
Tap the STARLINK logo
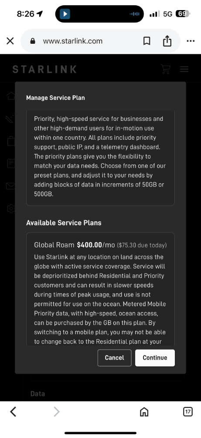[x=44, y=69]
